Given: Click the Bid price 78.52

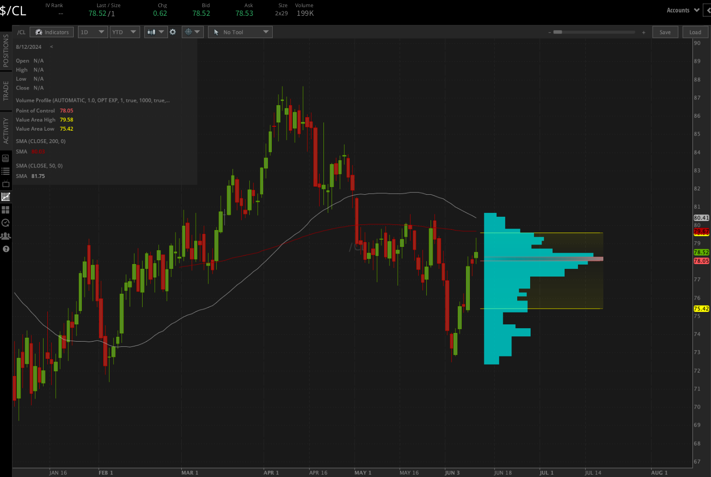Looking at the screenshot, I should [x=201, y=13].
